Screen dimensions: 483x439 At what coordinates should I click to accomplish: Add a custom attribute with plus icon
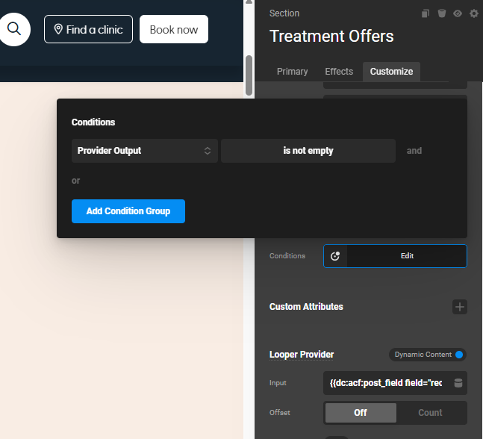tap(460, 307)
